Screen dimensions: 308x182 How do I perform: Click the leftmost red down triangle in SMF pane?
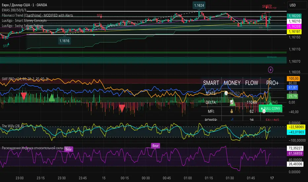click(24, 96)
